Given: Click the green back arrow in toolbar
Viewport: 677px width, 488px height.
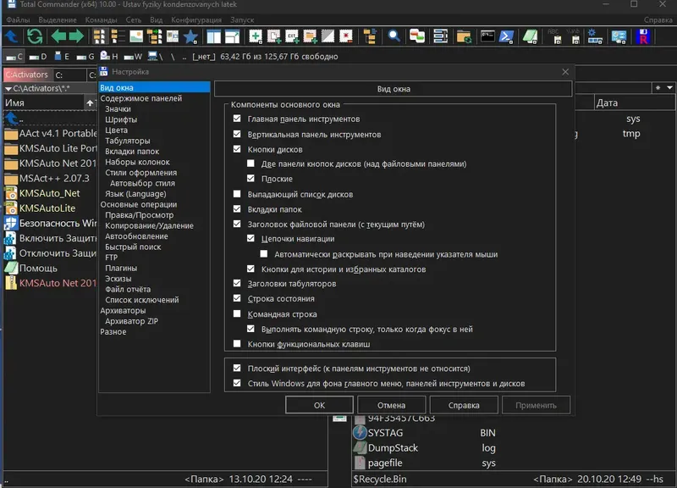Looking at the screenshot, I should (58, 36).
